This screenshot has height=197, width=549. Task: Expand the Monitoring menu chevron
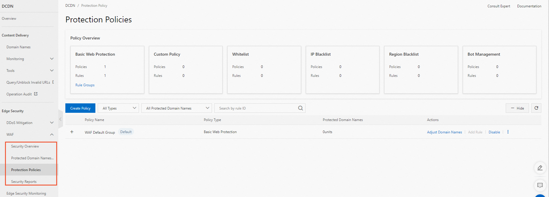tap(52, 59)
